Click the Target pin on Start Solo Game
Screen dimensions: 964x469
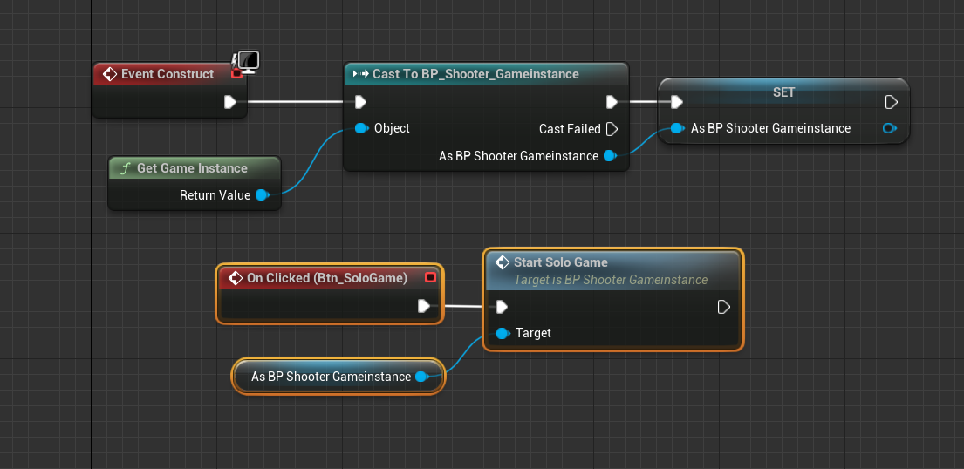pos(502,333)
